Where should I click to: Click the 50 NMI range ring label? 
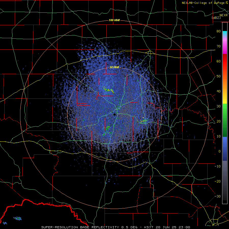tap(114, 67)
